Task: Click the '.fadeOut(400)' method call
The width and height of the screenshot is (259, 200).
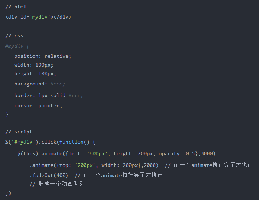Action: tap(49, 176)
